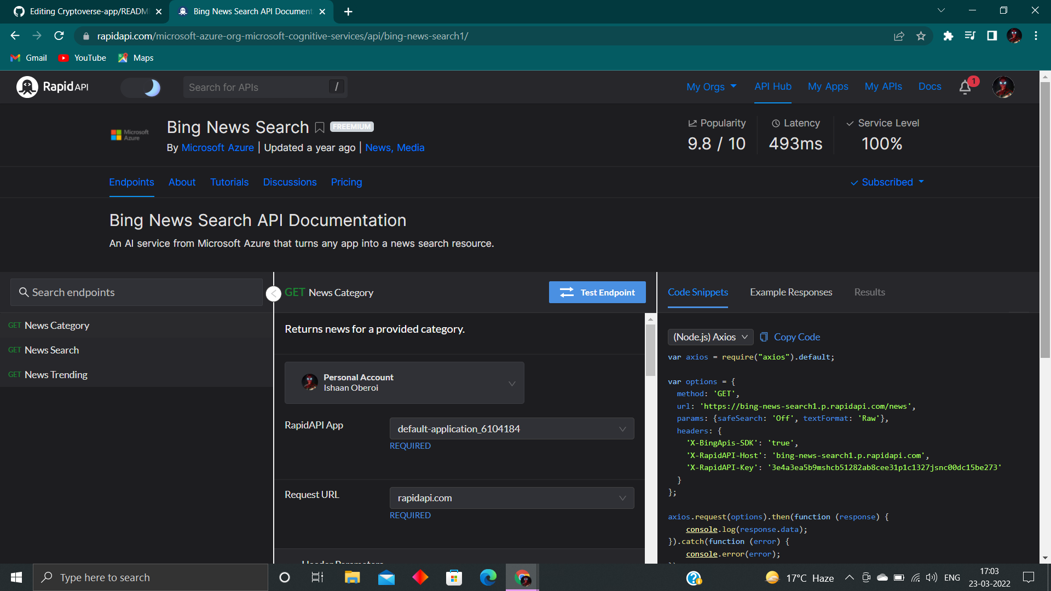Click the Windows taskbar search box
This screenshot has height=591, width=1051.
pyautogui.click(x=151, y=577)
